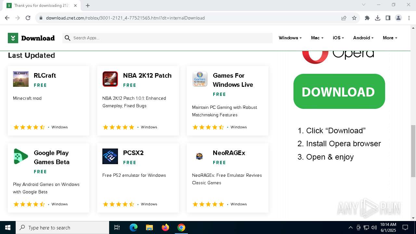Expand the Windows menu dropdown
Screen dimensions: 416x234
pyautogui.click(x=290, y=38)
